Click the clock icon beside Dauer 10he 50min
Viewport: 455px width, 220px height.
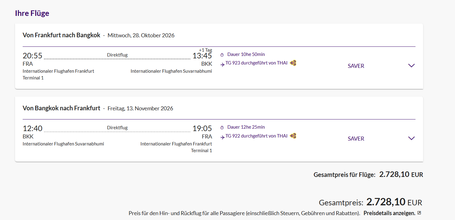point(222,55)
